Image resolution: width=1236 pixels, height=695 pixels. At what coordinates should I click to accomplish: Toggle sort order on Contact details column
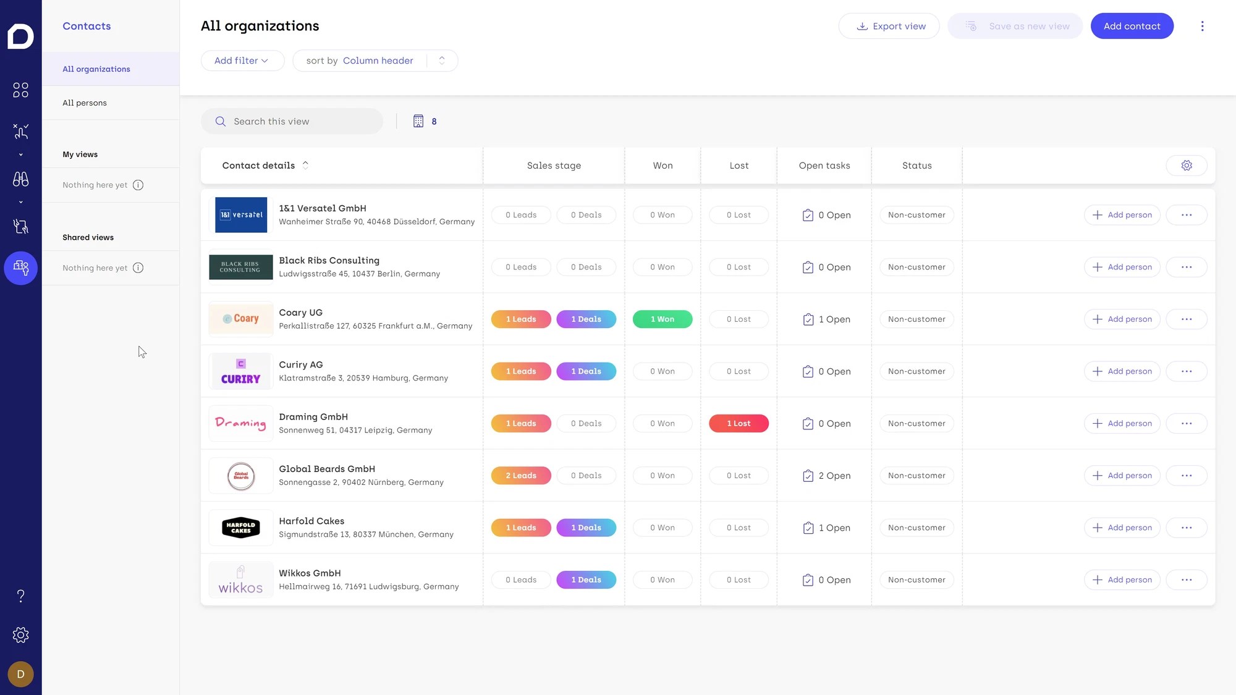(x=305, y=166)
